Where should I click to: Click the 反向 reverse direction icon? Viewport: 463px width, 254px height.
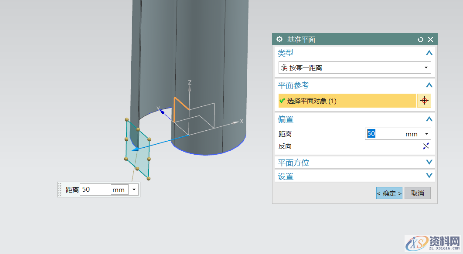coord(426,146)
